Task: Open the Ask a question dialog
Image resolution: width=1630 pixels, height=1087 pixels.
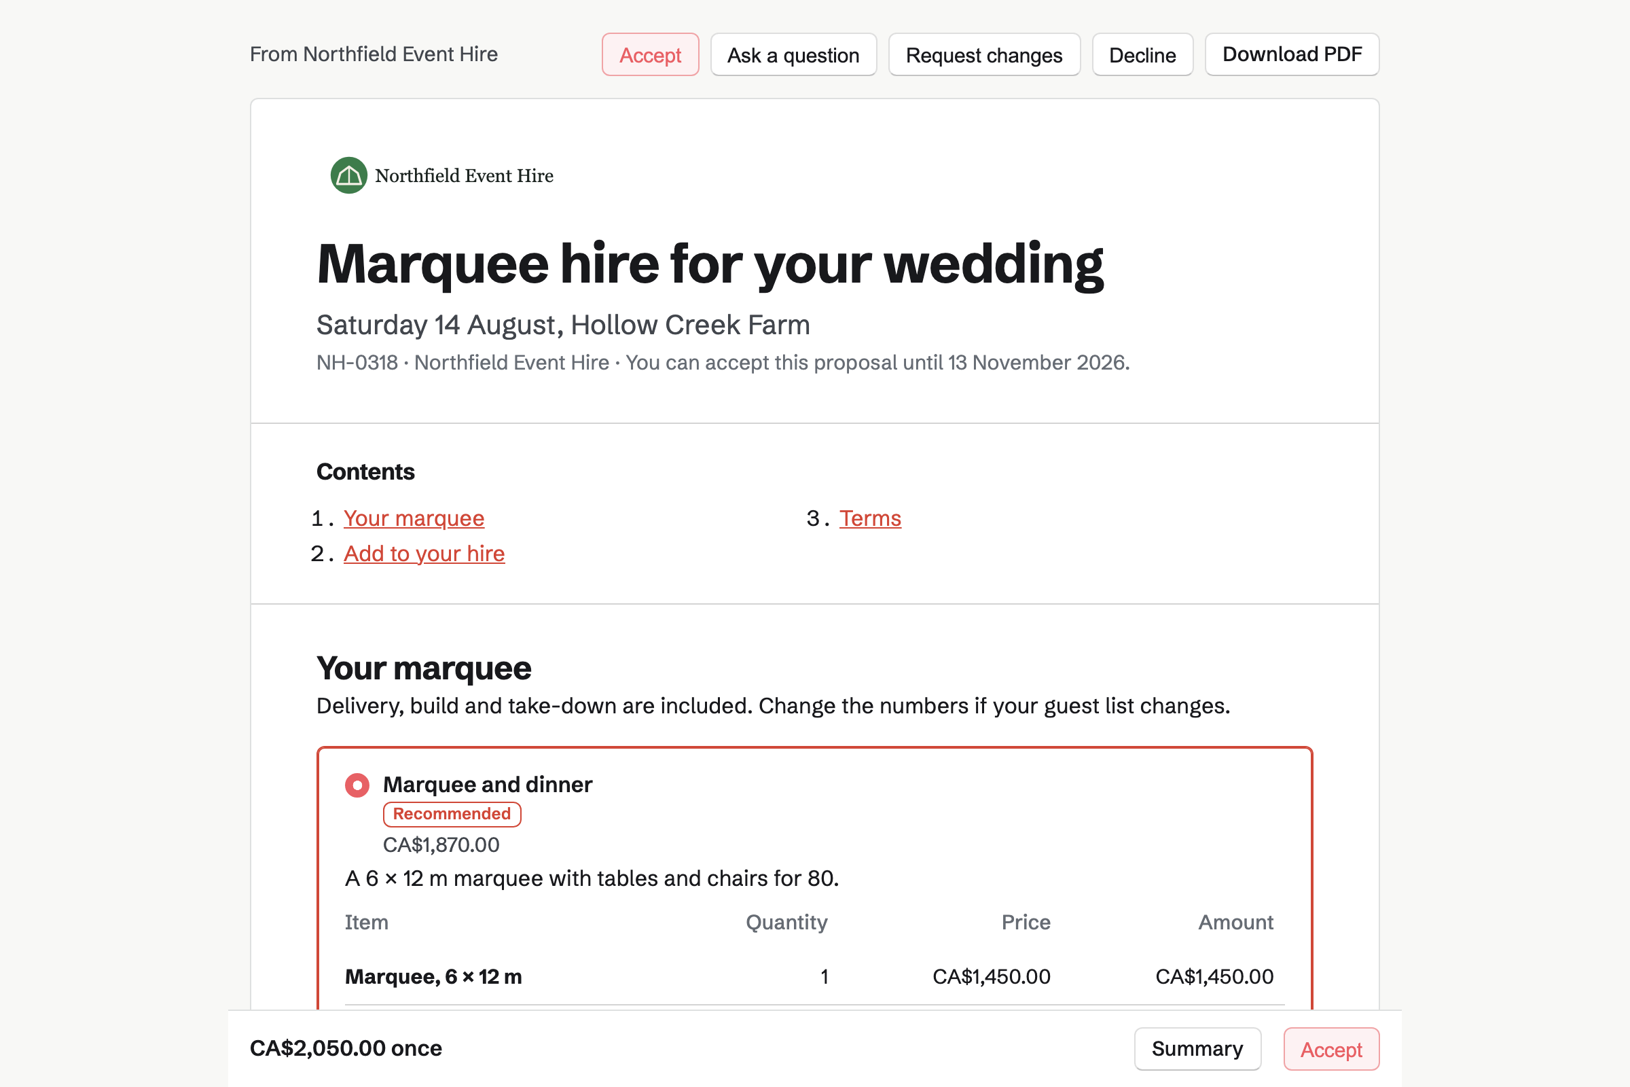Action: tap(793, 55)
